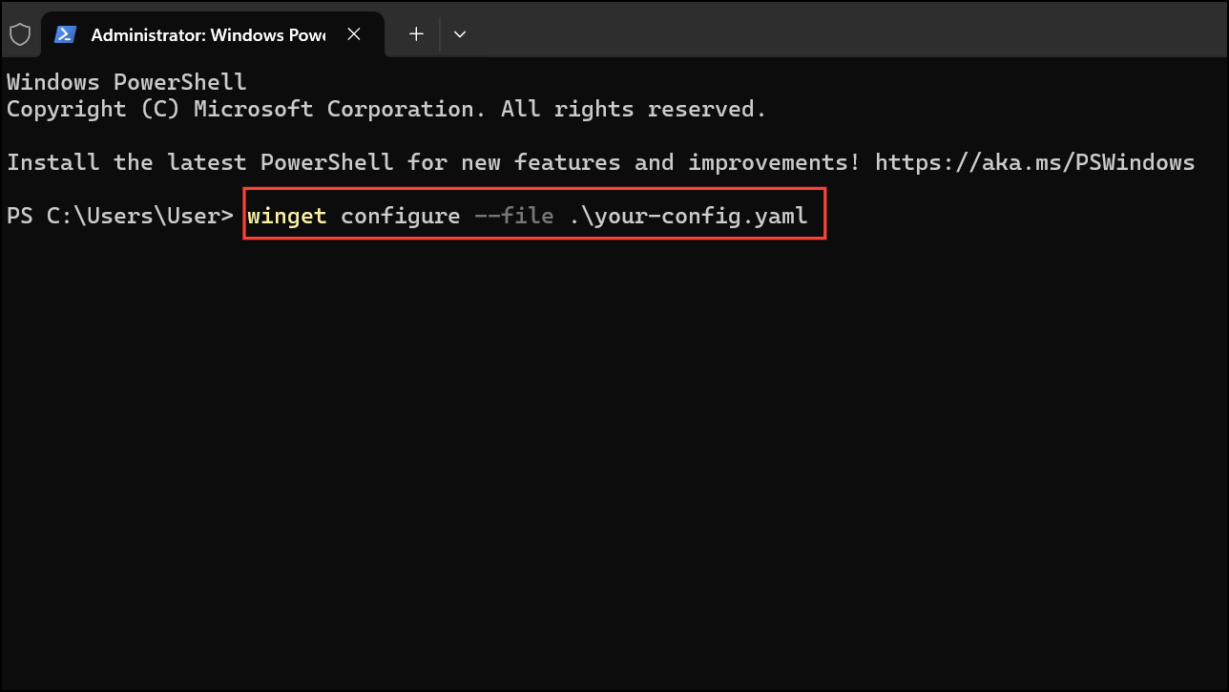The image size is (1229, 692).
Task: Open a new terminal tab with the plus icon
Action: click(x=416, y=33)
